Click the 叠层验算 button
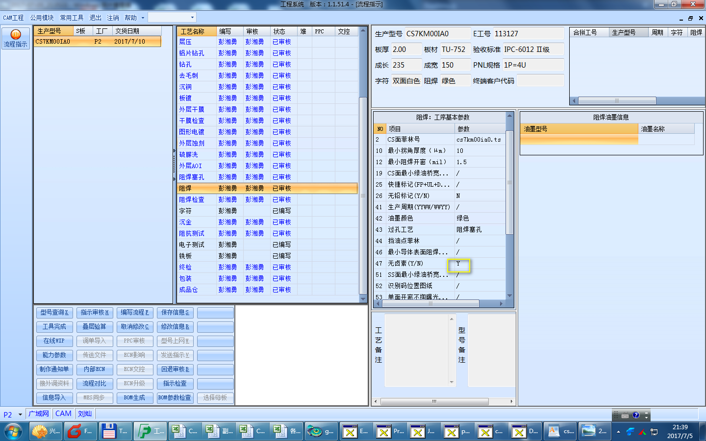This screenshot has height=441, width=706. 95,326
